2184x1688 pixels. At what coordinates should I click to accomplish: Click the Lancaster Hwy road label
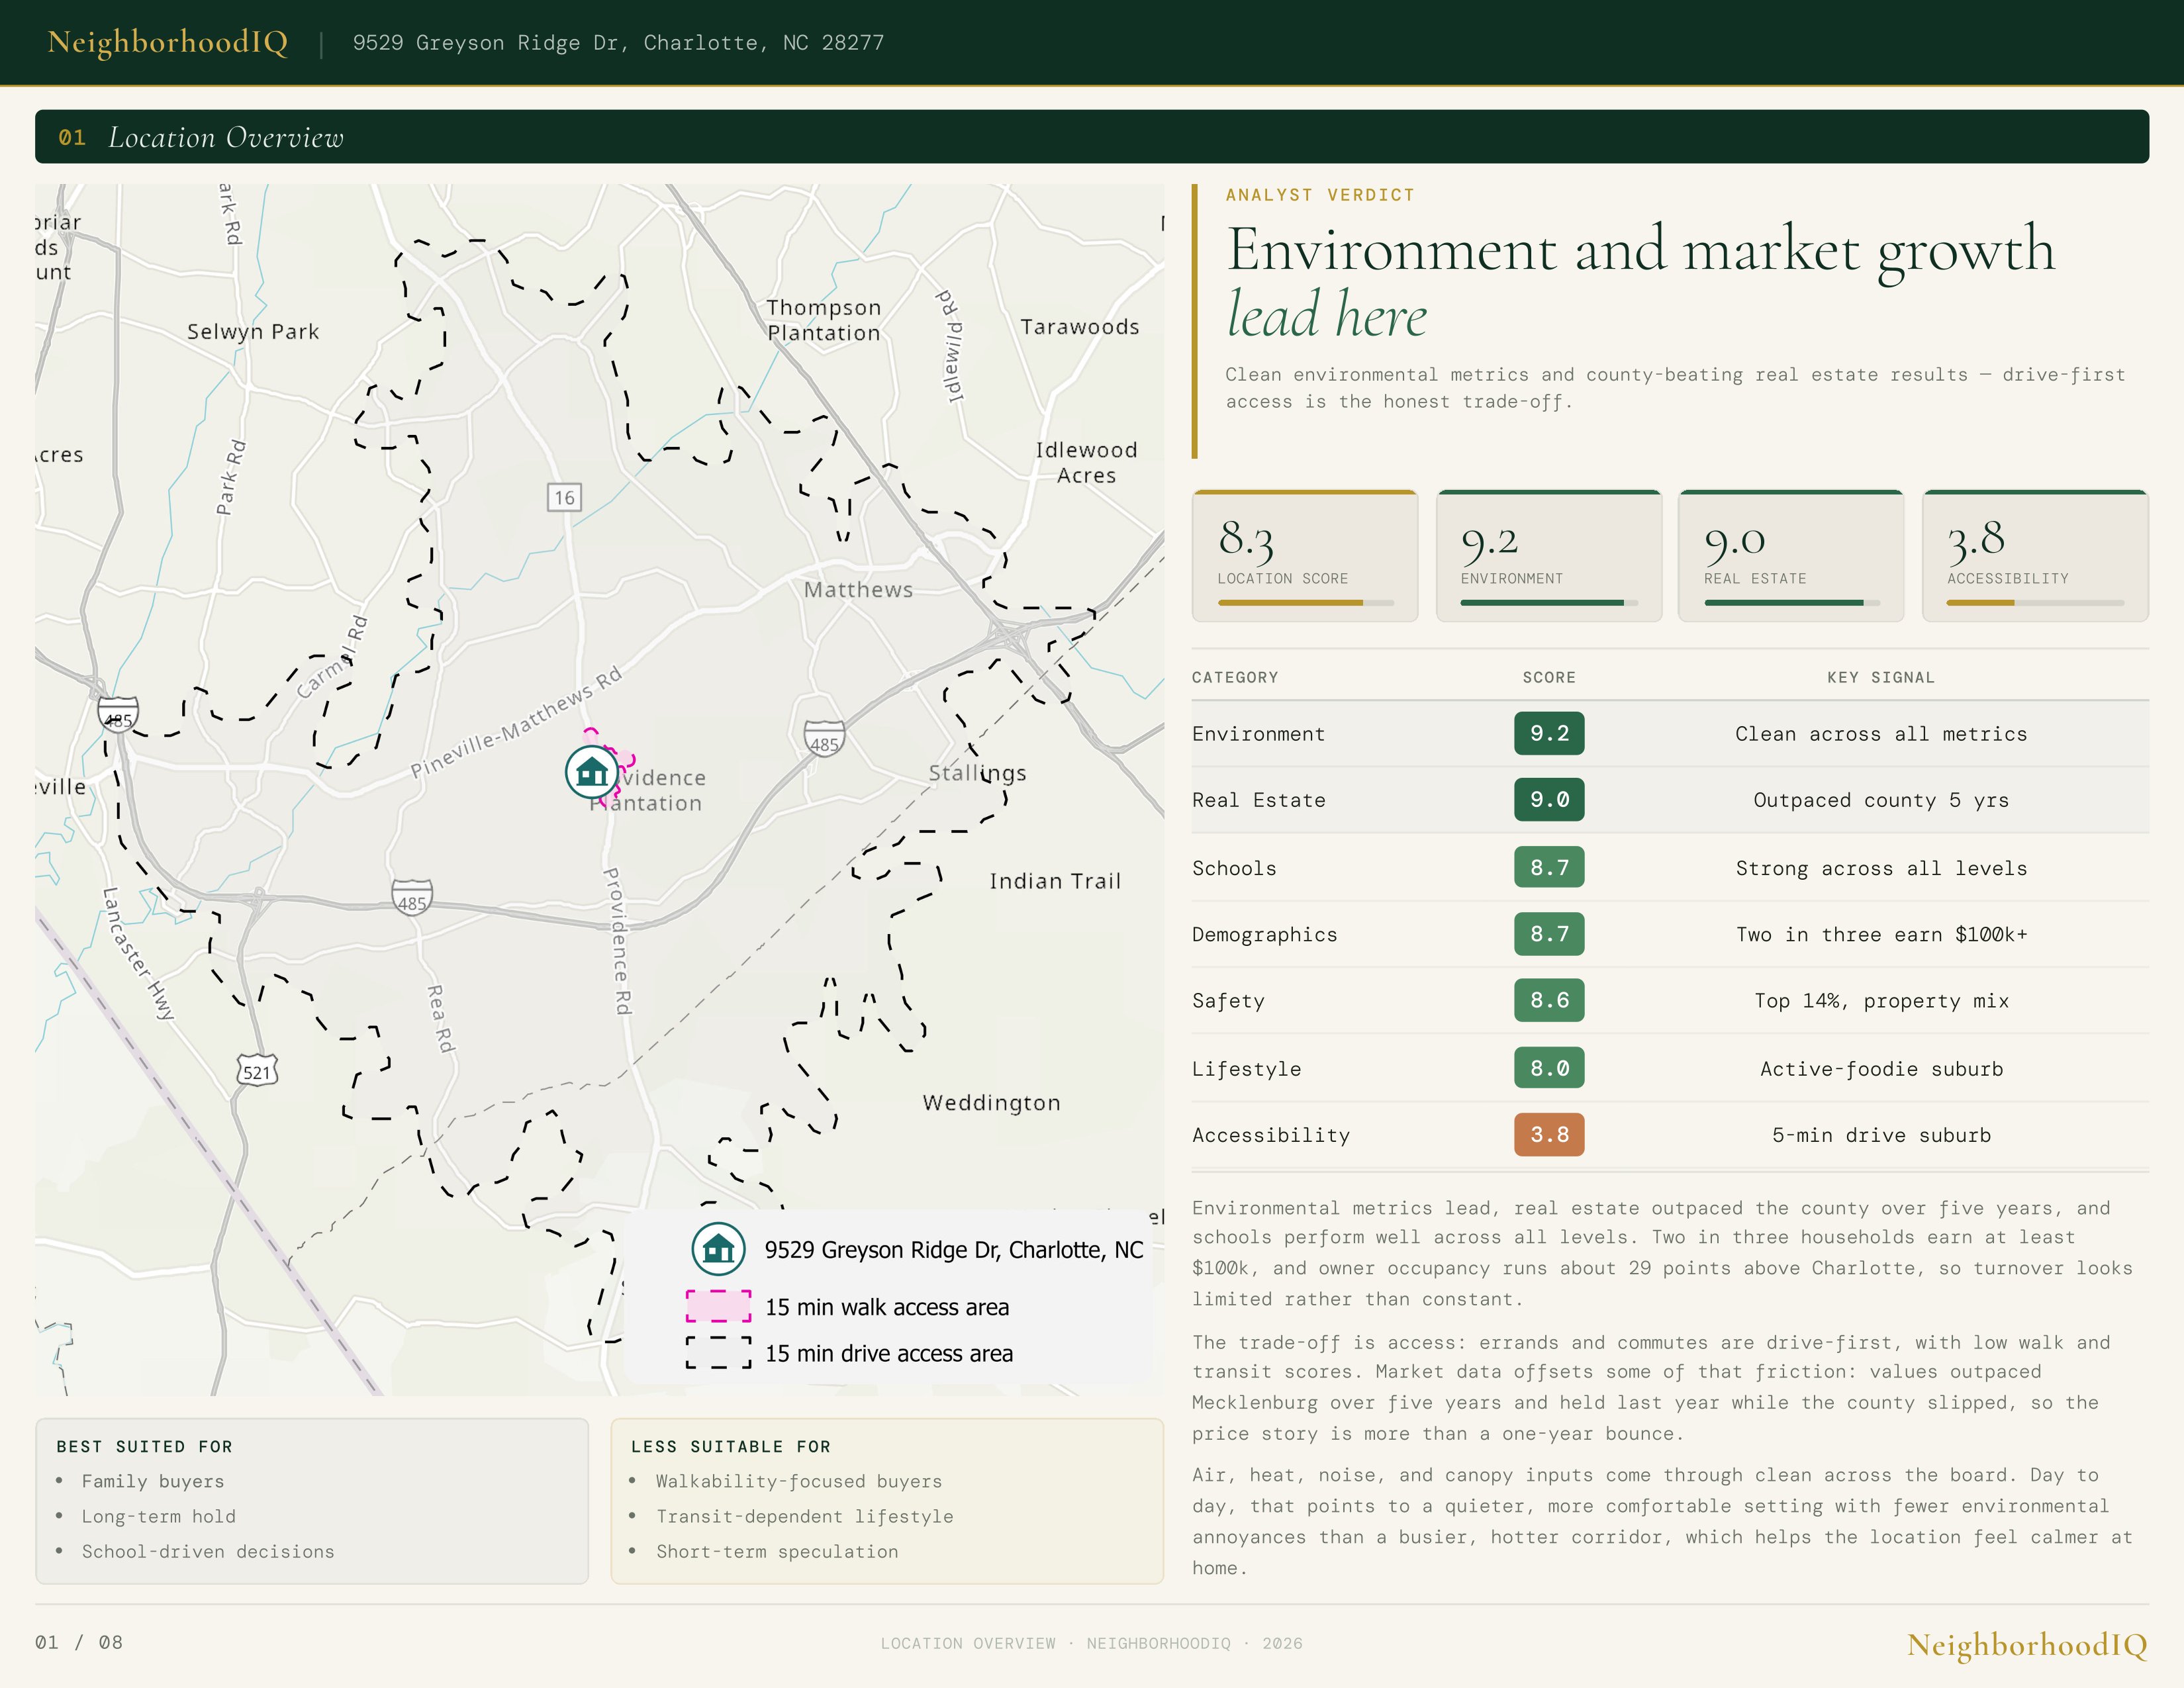pyautogui.click(x=138, y=953)
